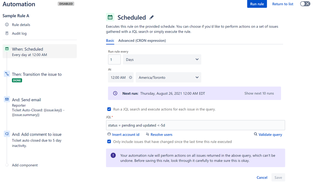The width and height of the screenshot is (314, 184).
Task: Click the Ticket Auto-Closed subject text
Action: point(38,113)
